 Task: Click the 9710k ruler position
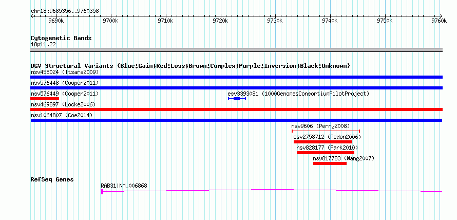pyautogui.click(x=166, y=21)
